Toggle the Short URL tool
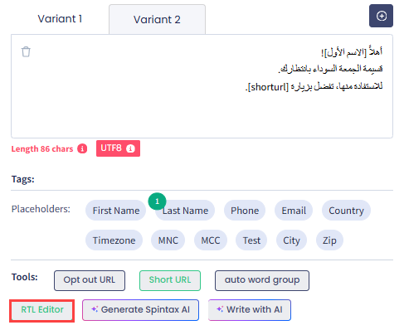Screen dimensions: 404x330 tap(170, 280)
